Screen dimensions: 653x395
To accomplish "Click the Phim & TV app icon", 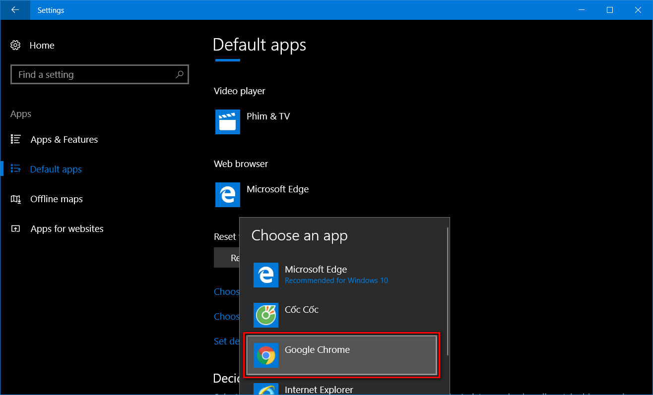I will 228,122.
